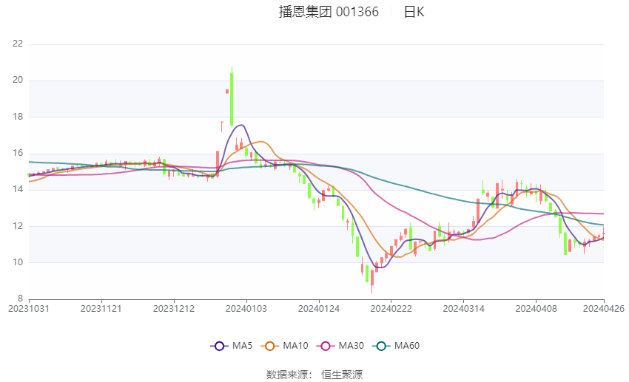Image resolution: width=629 pixels, height=382 pixels.
Task: Select the 20240124 date axis label
Action: coord(319,309)
